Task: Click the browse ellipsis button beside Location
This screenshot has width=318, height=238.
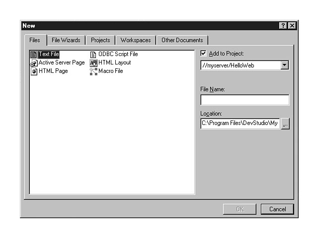Action: tap(285, 124)
